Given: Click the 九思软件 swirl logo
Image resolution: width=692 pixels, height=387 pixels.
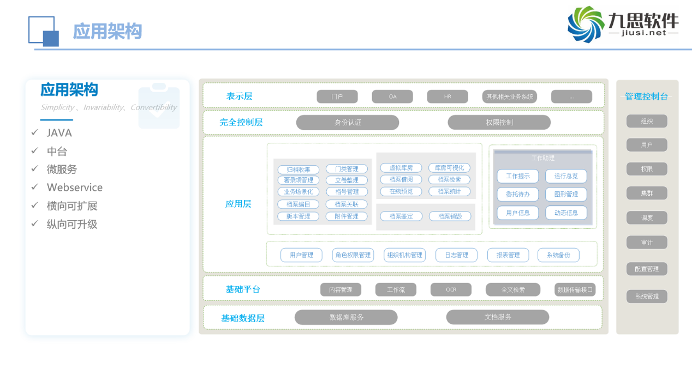Looking at the screenshot, I should 586,24.
